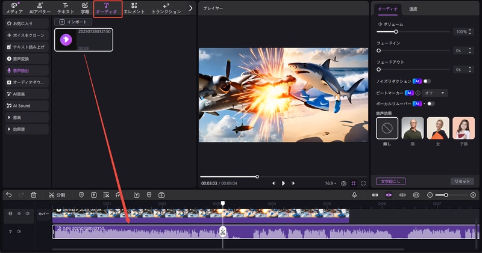Select the 20250728032150 audio clip thumbnail
The height and width of the screenshot is (253, 482).
(84, 40)
